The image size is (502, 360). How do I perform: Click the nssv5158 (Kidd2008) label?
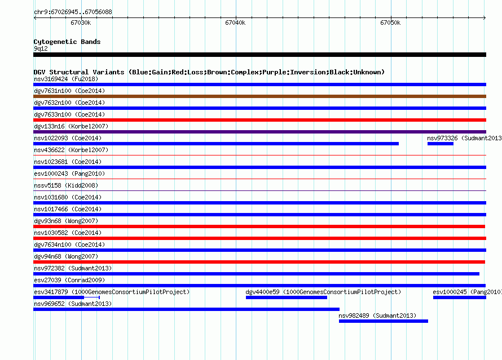pos(66,185)
